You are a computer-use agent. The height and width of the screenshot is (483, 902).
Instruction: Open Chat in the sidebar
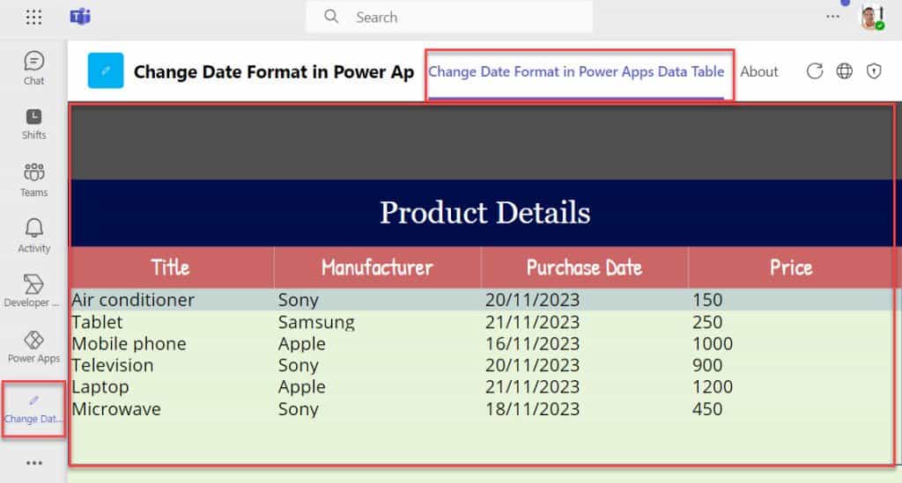[34, 68]
